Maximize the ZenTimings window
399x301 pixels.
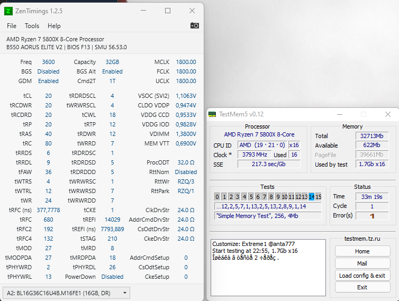point(168,11)
